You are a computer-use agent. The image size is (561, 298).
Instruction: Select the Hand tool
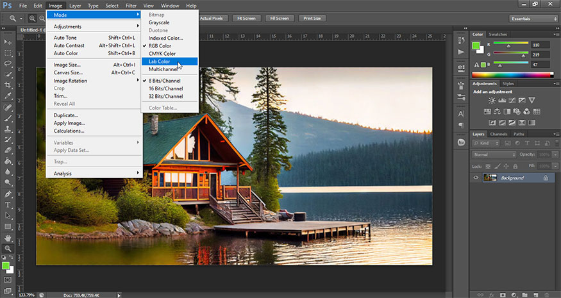point(8,237)
